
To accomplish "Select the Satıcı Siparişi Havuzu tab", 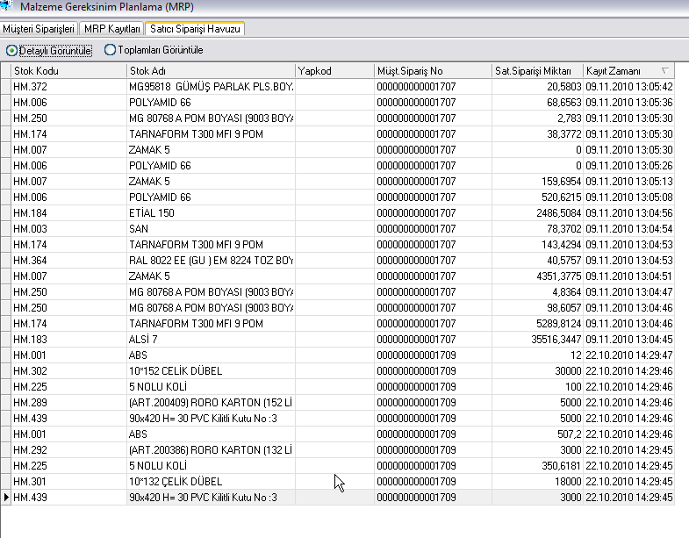I will tap(195, 29).
